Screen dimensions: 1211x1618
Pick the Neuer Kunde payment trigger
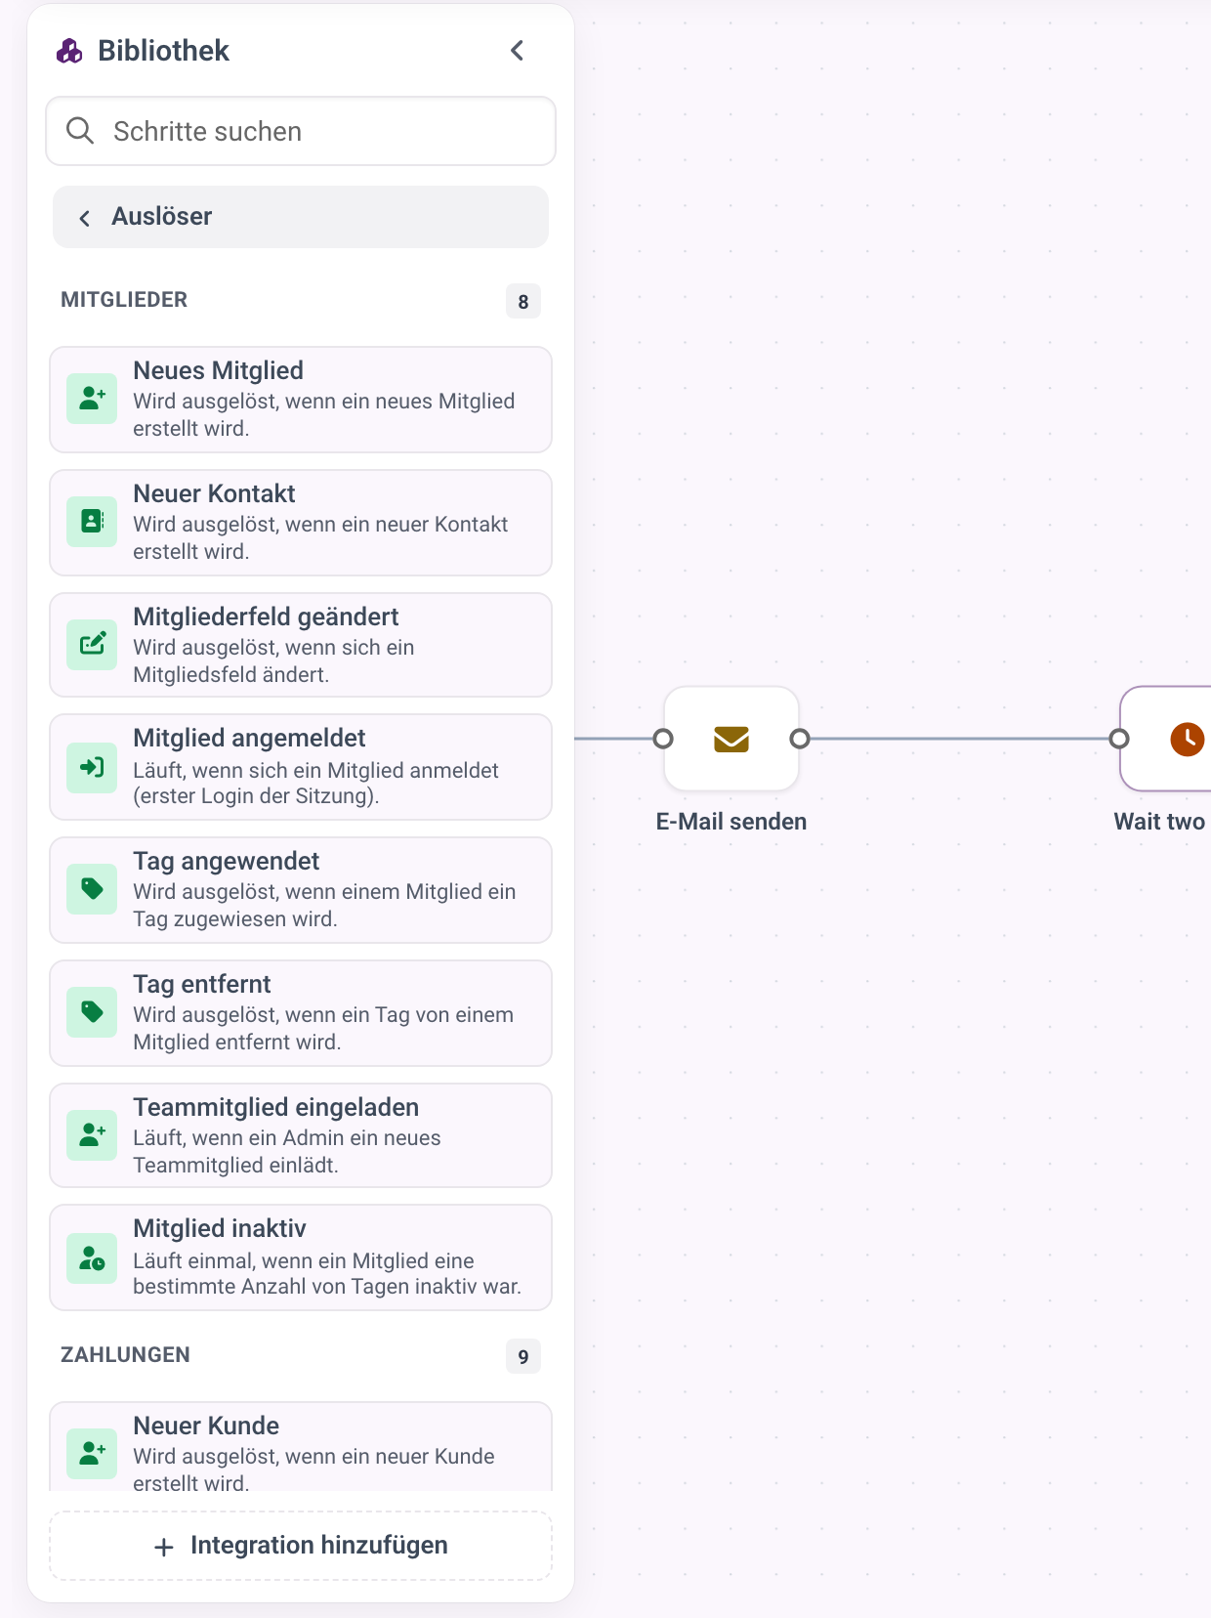pos(301,1447)
